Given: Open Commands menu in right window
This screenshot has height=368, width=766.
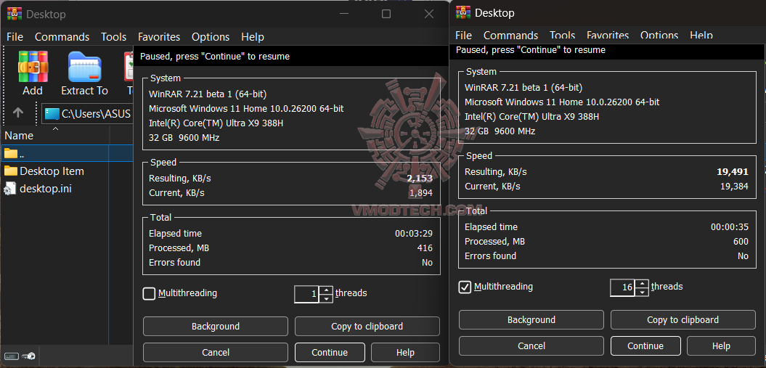Looking at the screenshot, I should tap(510, 35).
